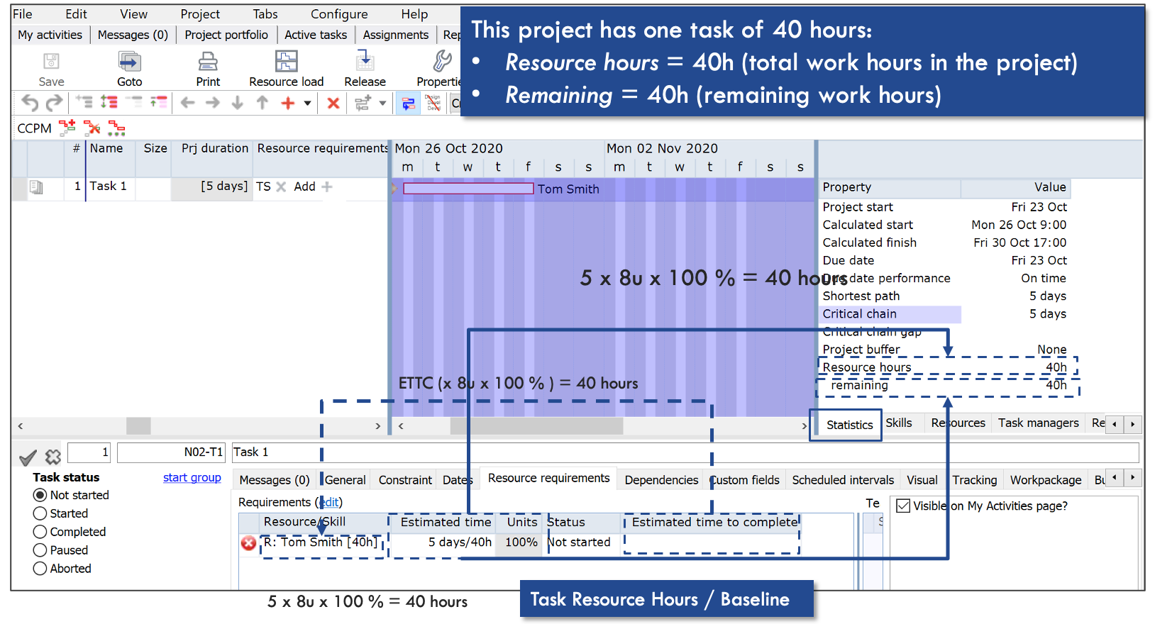This screenshot has height=624, width=1172.
Task: Open the Project menu
Action: click(x=200, y=14)
